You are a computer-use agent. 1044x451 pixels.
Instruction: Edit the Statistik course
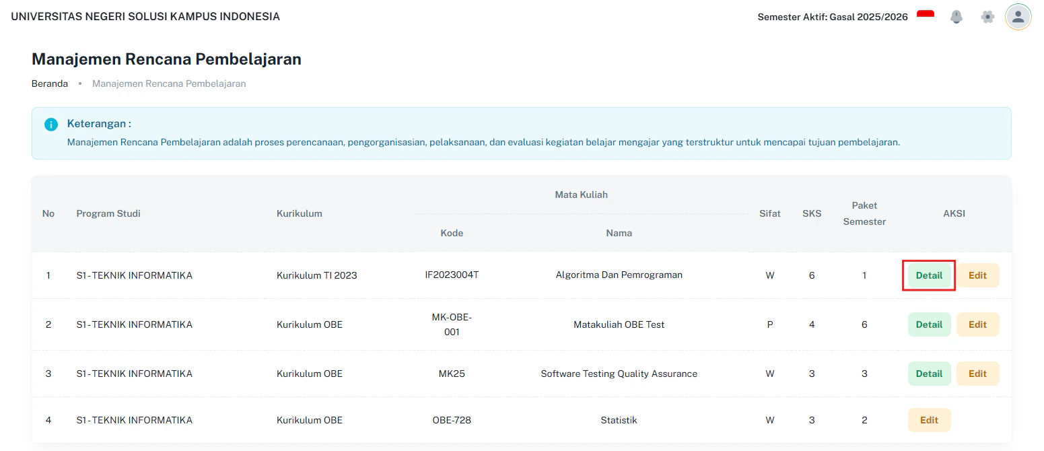click(x=929, y=419)
